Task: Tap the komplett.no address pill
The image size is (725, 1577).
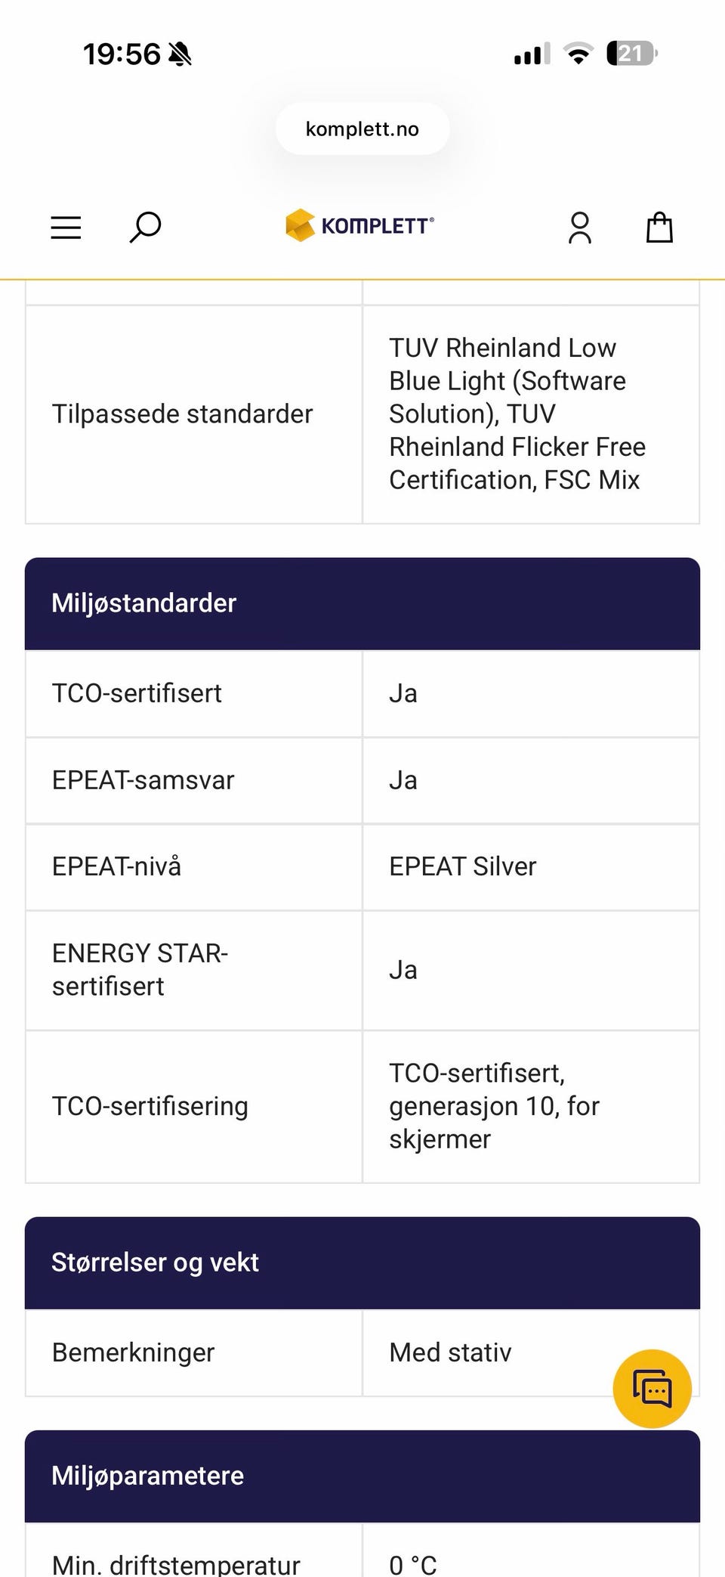Action: [x=362, y=129]
